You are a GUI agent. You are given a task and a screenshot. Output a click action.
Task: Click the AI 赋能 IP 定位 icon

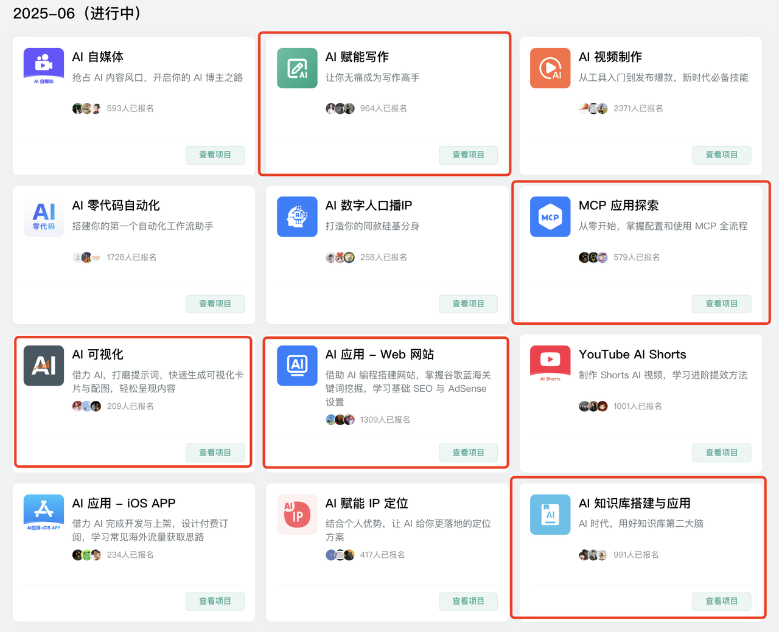click(297, 515)
